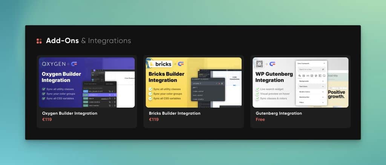Viewport: 386px width, 165px height.
Task: Expand the Filters section in the Gutenberg preview
Action: click(311, 102)
